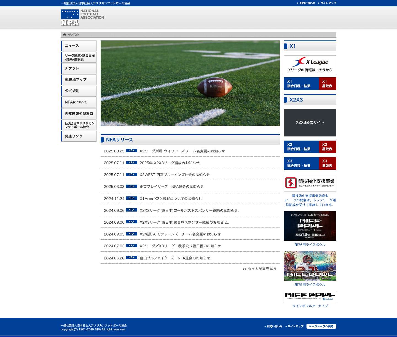The image size is (397, 337).
Task: Click the X2X3公式サイト banner
Action: coord(310,123)
